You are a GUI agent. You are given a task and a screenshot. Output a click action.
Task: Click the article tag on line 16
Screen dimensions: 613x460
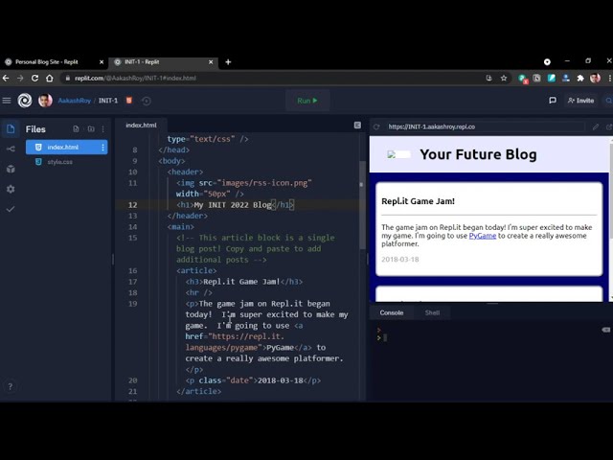pos(196,270)
